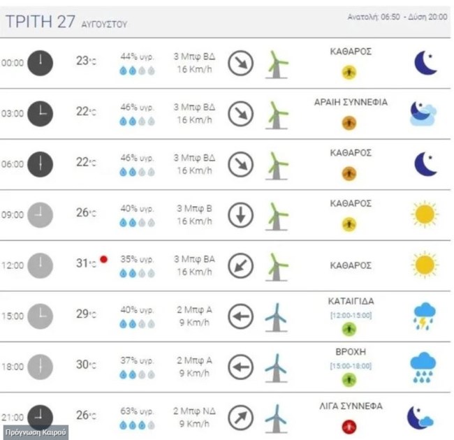This screenshot has height=440, width=454.
Task: Click the Πρόγνωση Καιρού label
Action: 35,432
